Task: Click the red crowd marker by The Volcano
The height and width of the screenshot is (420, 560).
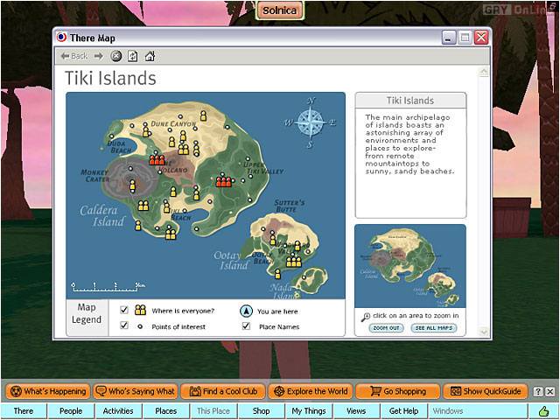Action: [x=157, y=159]
